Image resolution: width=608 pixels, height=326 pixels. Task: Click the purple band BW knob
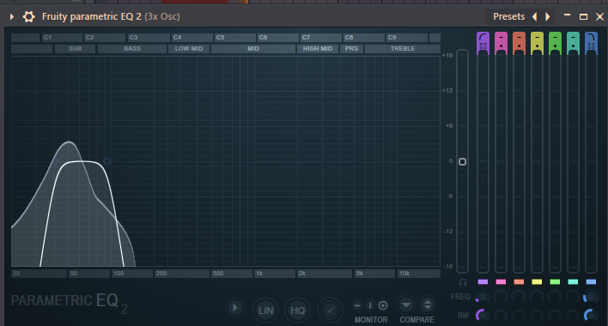[483, 315]
